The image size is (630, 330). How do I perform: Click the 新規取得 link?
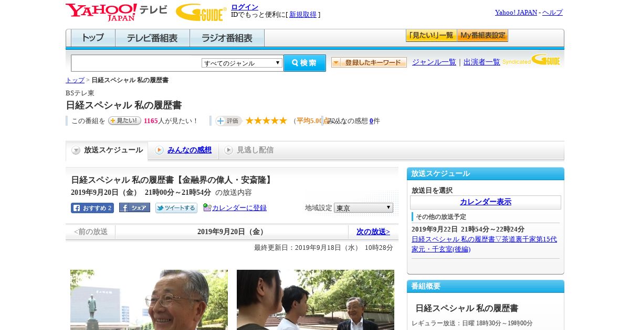tap(303, 15)
